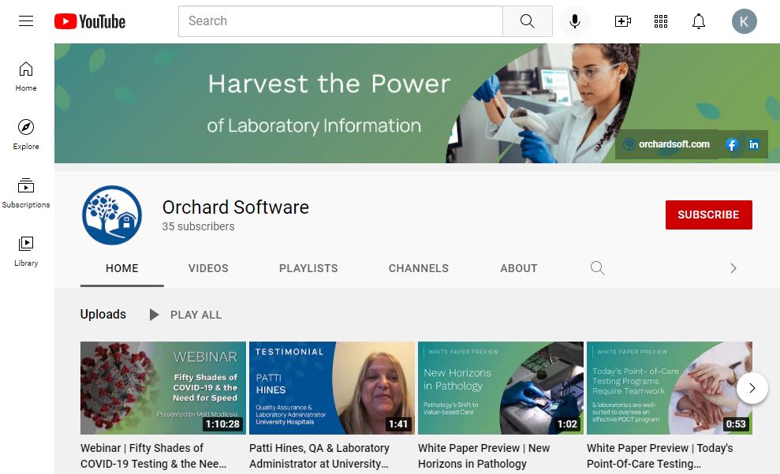Open 'Webinar | Fifty Shades of COVID-19' title
Screen dimensions: 780x474
click(x=153, y=456)
